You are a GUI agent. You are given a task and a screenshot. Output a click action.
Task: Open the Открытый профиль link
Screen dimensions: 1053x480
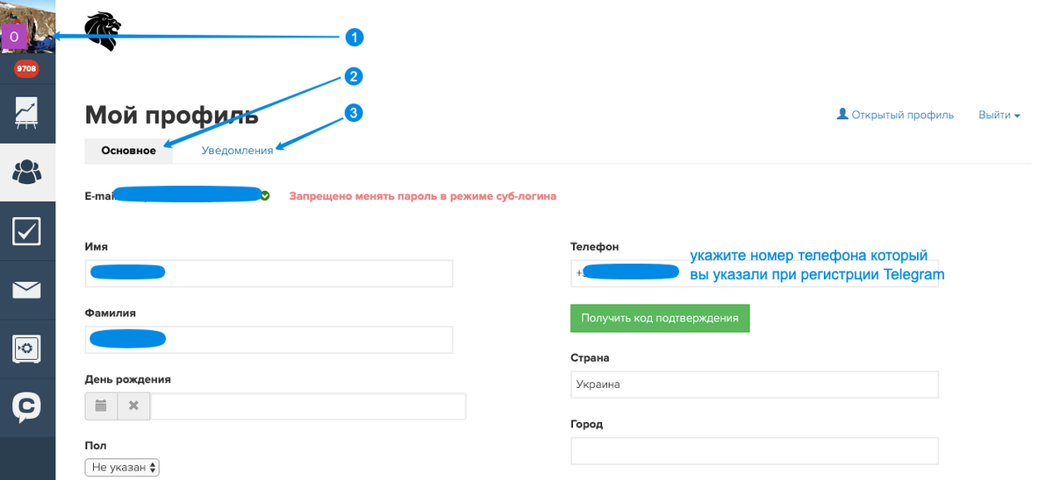click(x=895, y=115)
